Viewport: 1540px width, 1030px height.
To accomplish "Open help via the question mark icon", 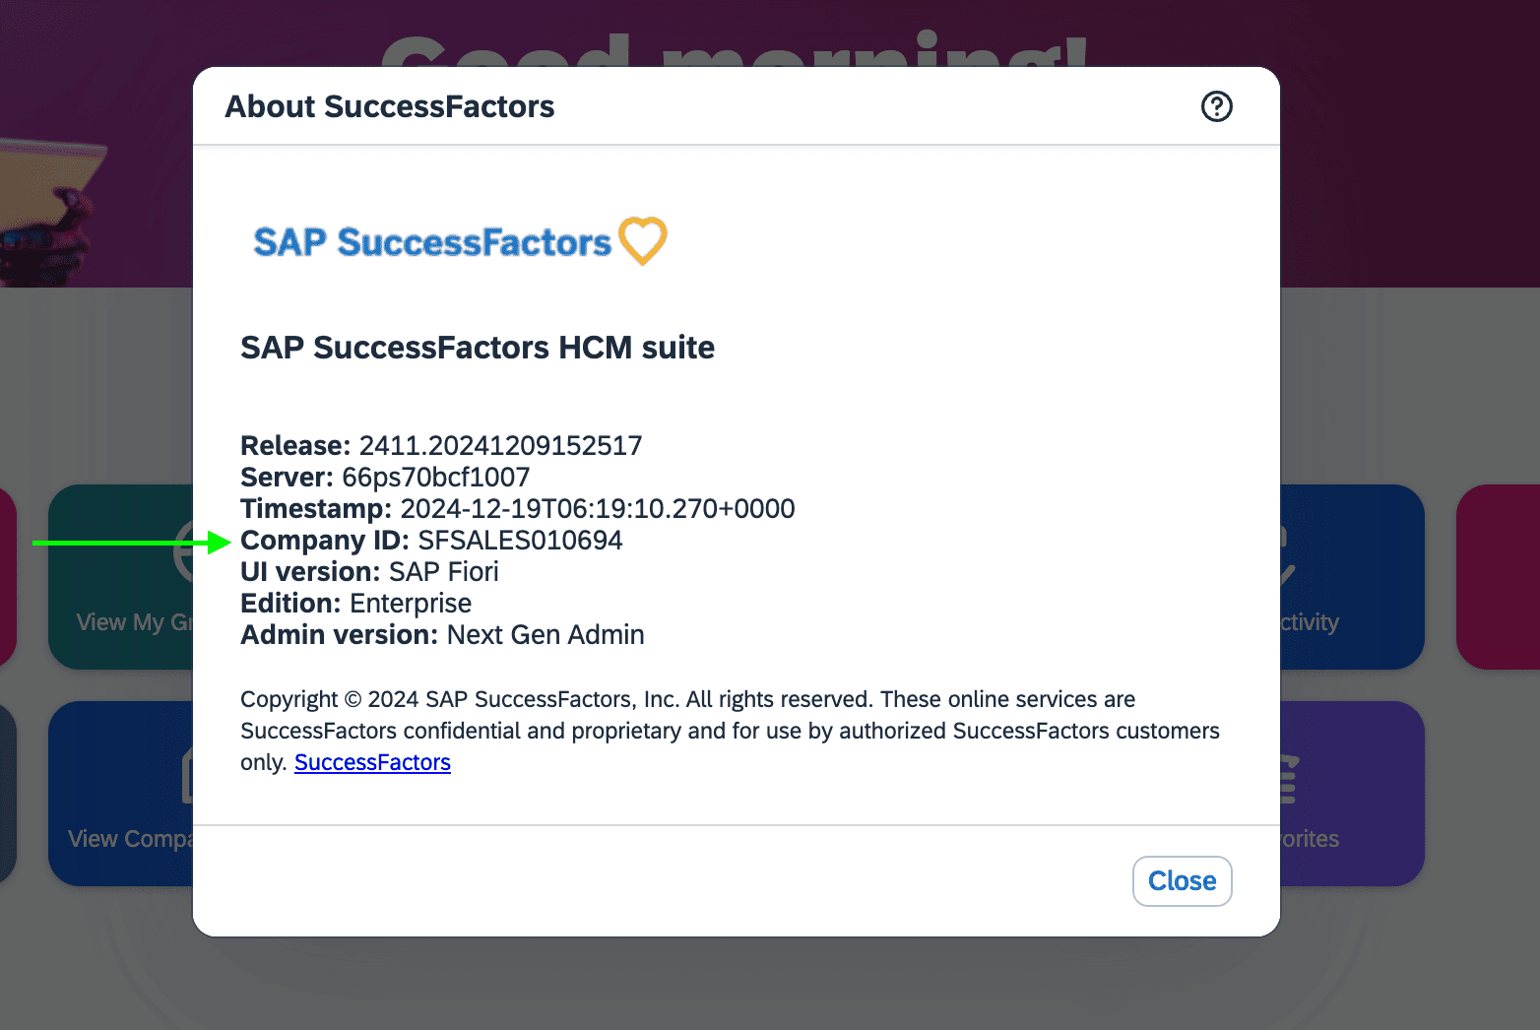I will [1217, 106].
